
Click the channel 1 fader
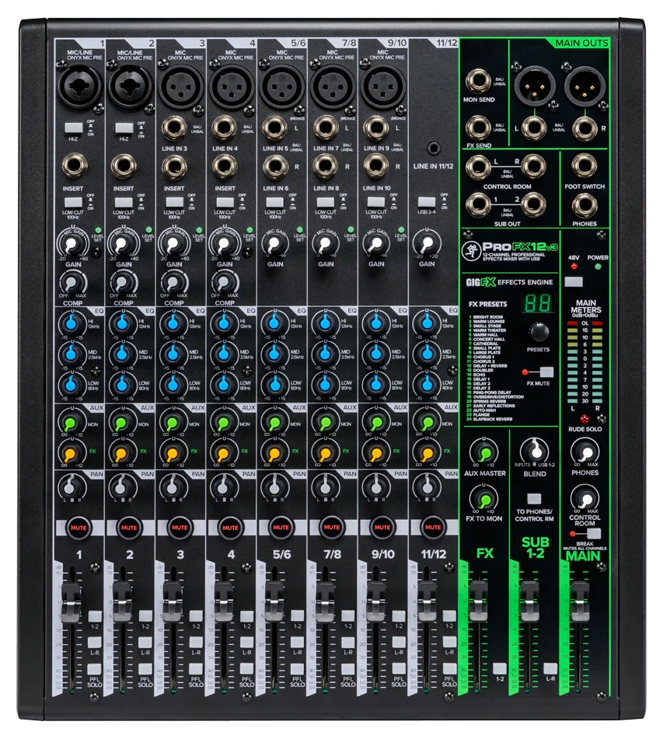72,602
